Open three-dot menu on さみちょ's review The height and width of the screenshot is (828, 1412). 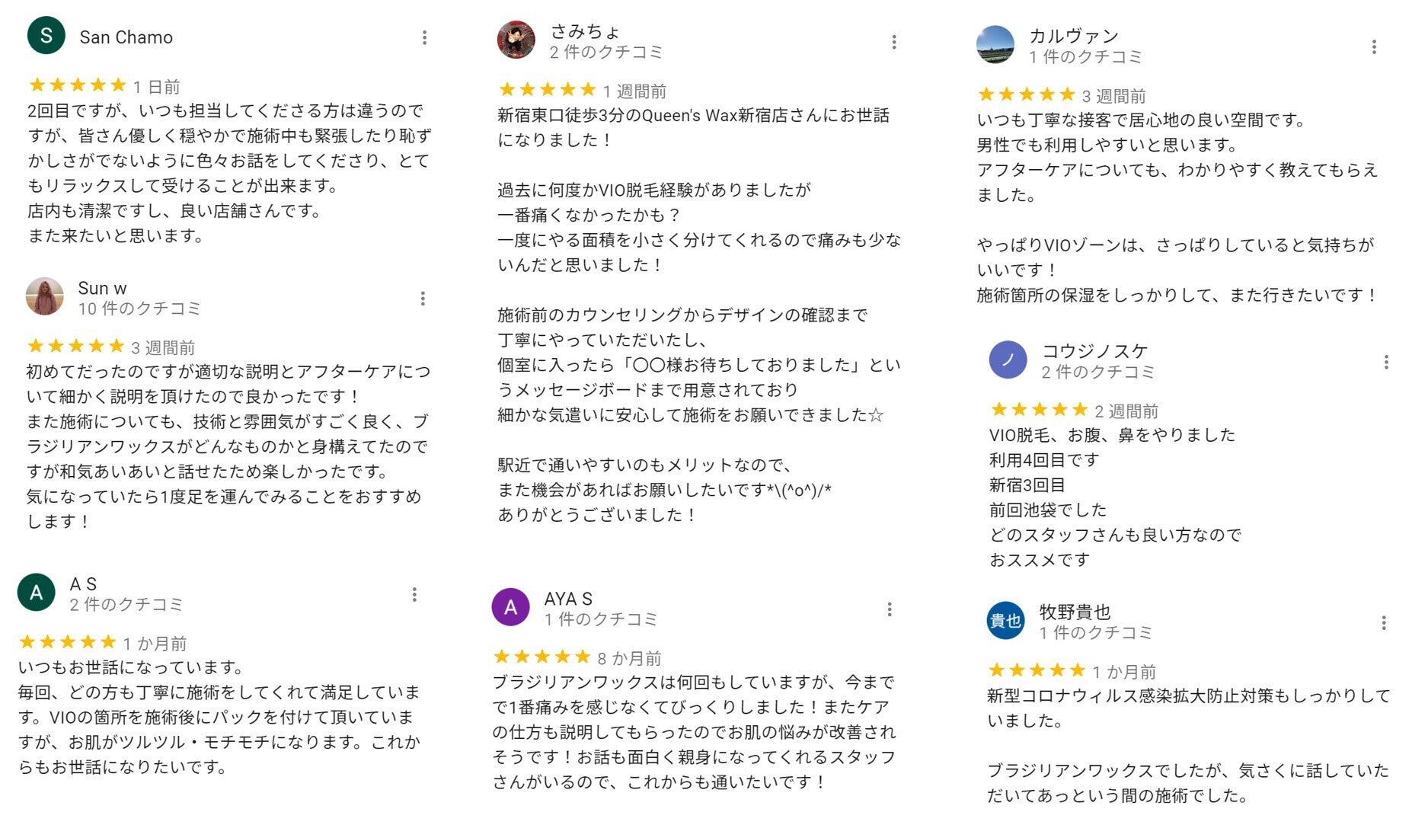[894, 42]
